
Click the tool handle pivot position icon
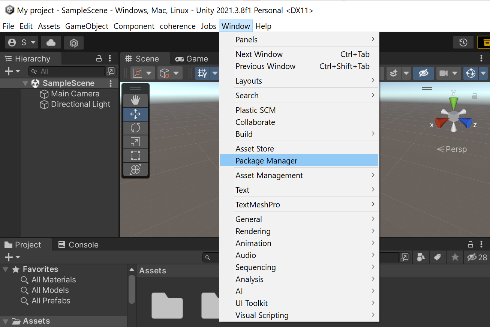138,73
